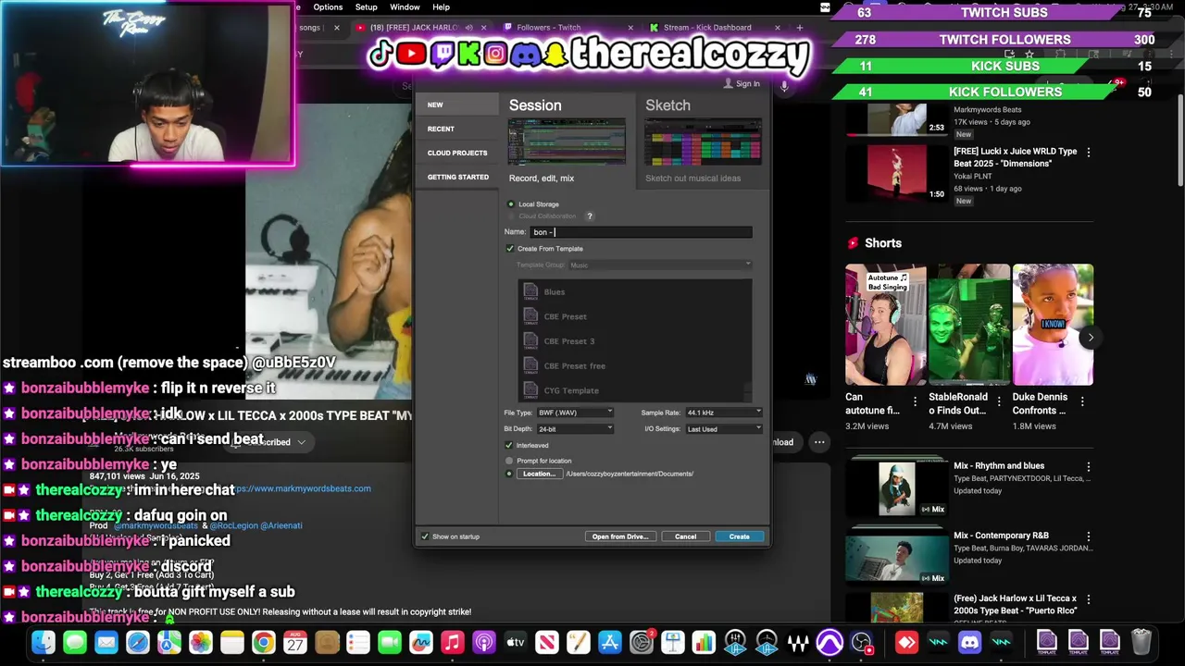Open Podcasts app in the Dock
Viewport: 1185px width, 666px height.
click(484, 642)
